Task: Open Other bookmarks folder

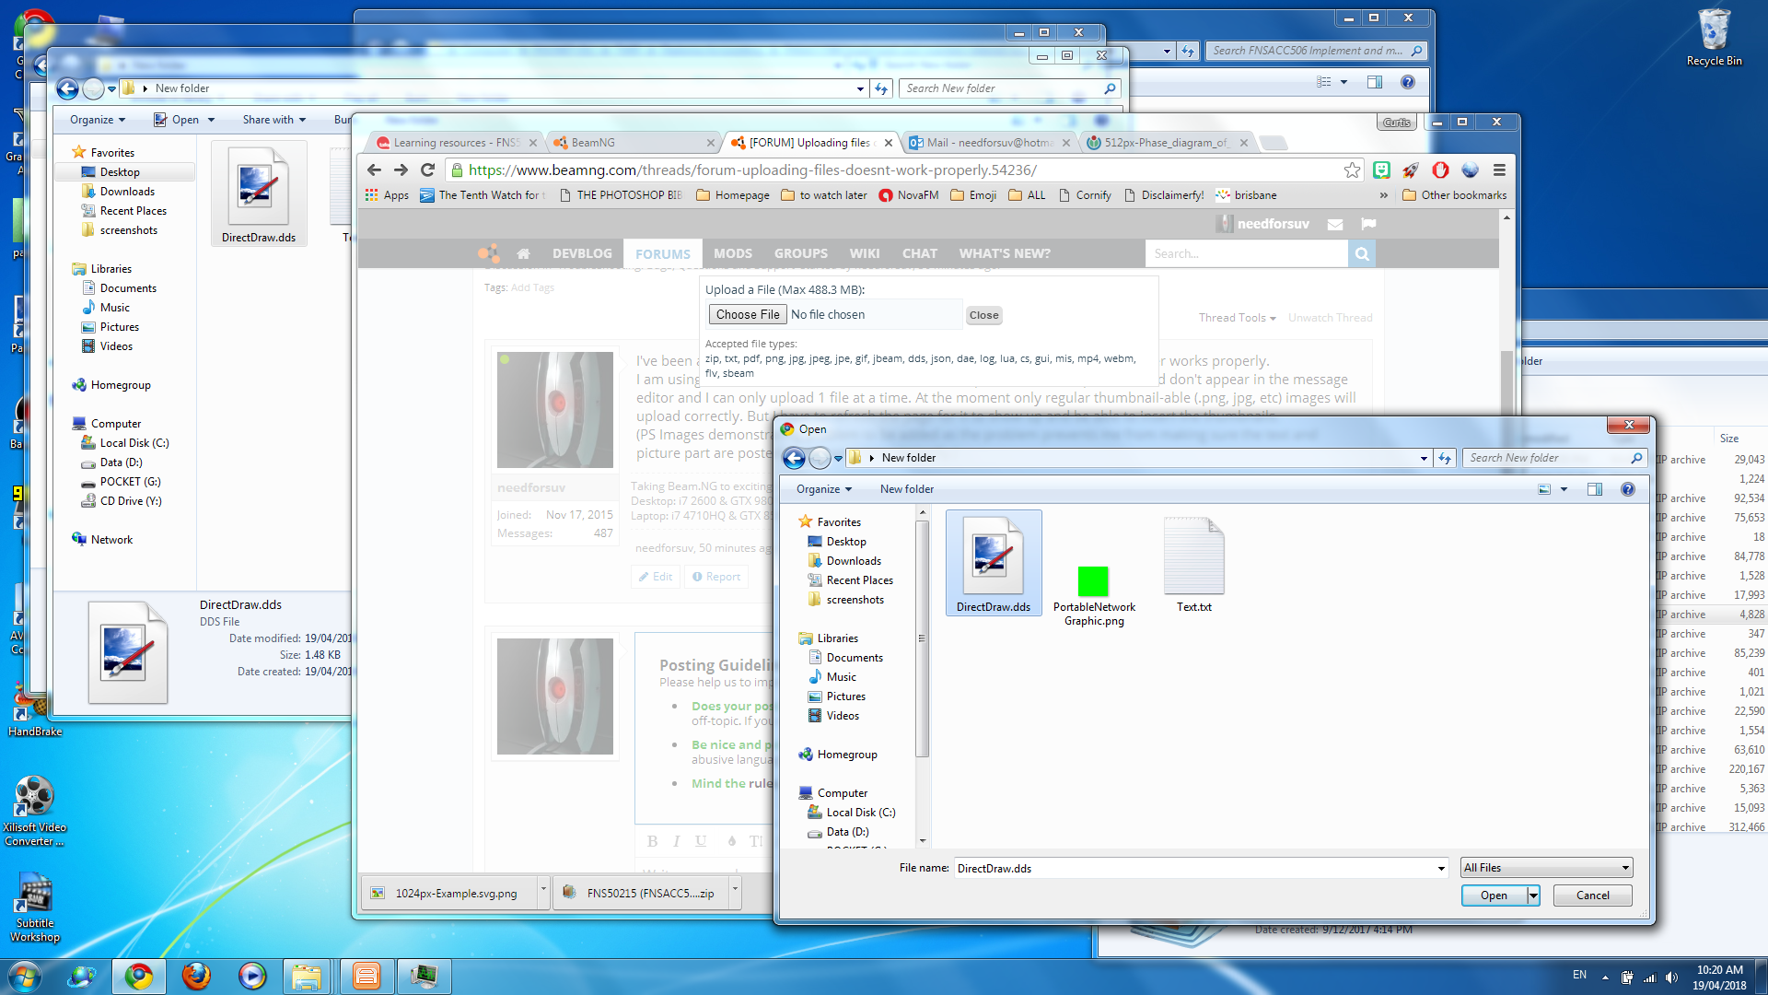Action: coord(1455,195)
